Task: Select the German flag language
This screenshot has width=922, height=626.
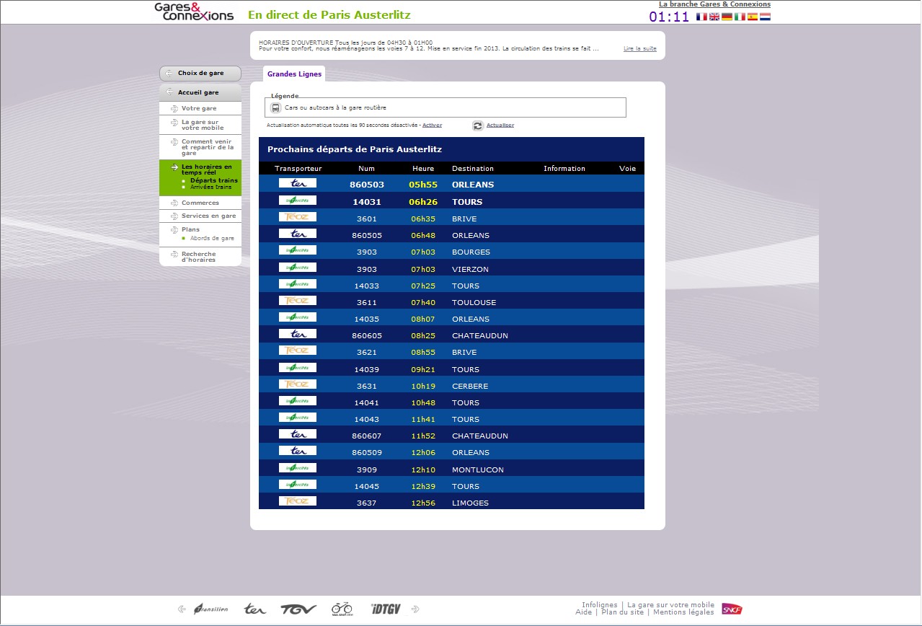Action: click(x=727, y=17)
